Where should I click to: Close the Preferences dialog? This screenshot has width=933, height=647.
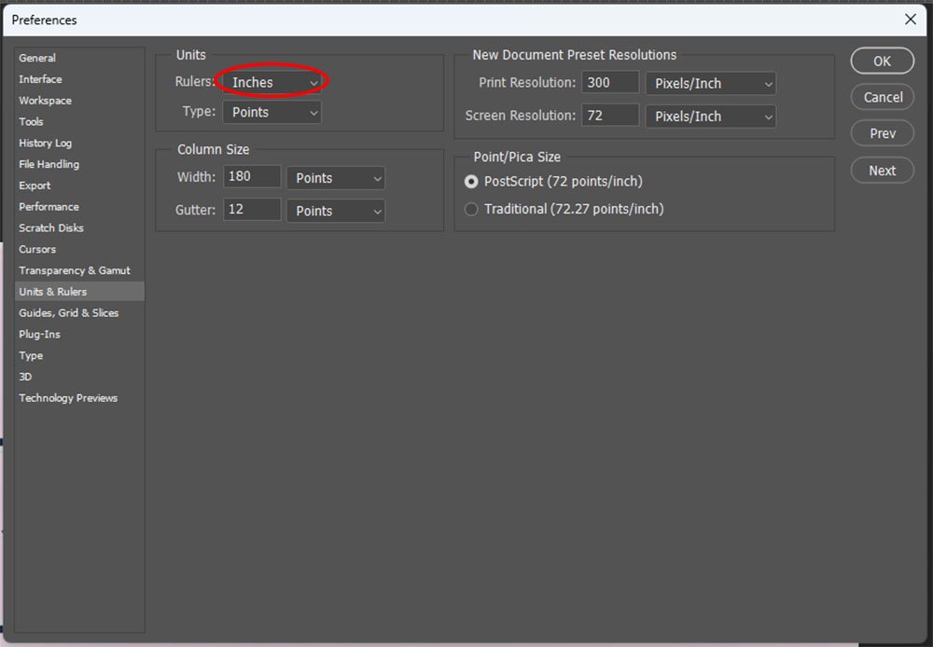[911, 19]
